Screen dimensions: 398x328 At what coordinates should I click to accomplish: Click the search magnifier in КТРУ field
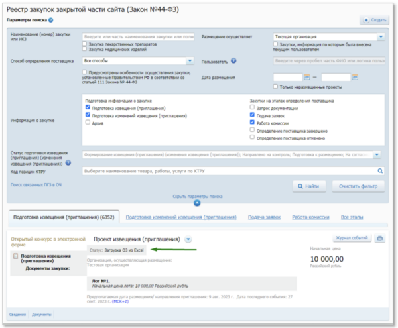pos(380,170)
